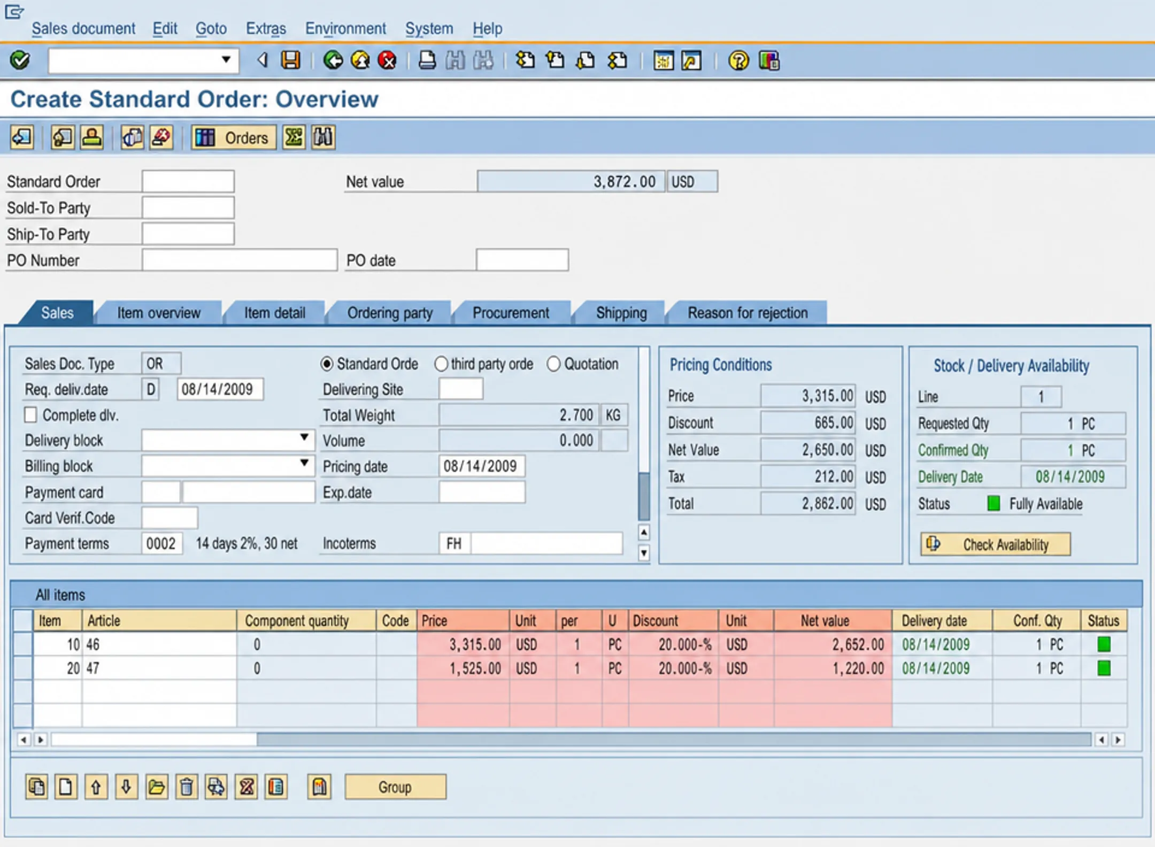This screenshot has height=847, width=1155.
Task: Enable the Complete dlv. checkbox
Action: 31,415
